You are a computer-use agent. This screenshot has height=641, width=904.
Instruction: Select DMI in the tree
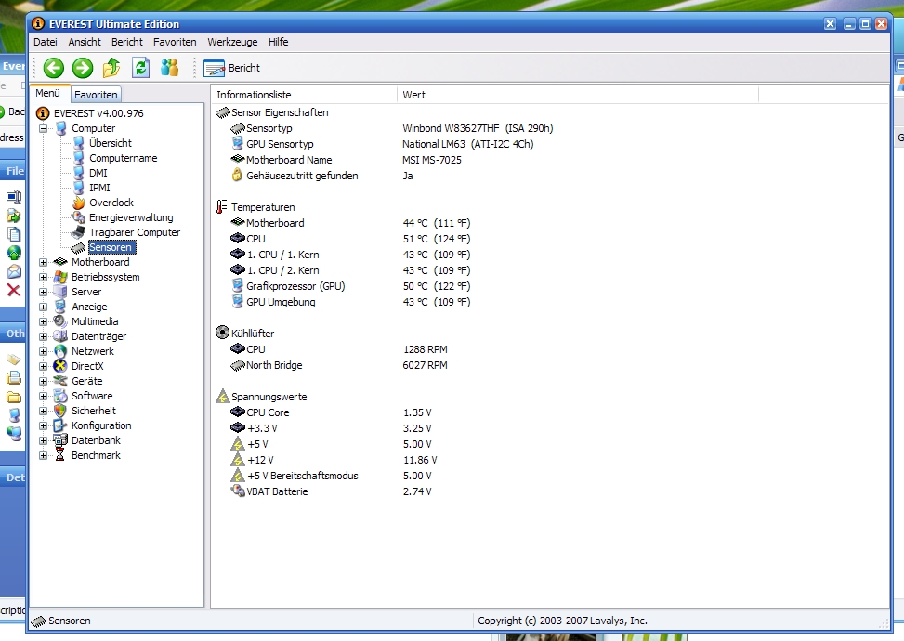pyautogui.click(x=98, y=173)
